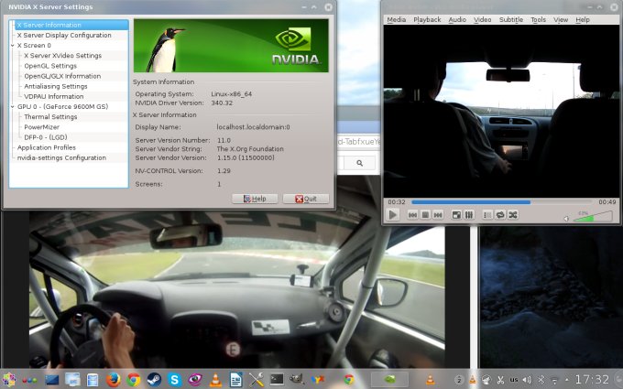Image resolution: width=623 pixels, height=389 pixels.
Task: Open the VLC View menu
Action: tap(561, 19)
